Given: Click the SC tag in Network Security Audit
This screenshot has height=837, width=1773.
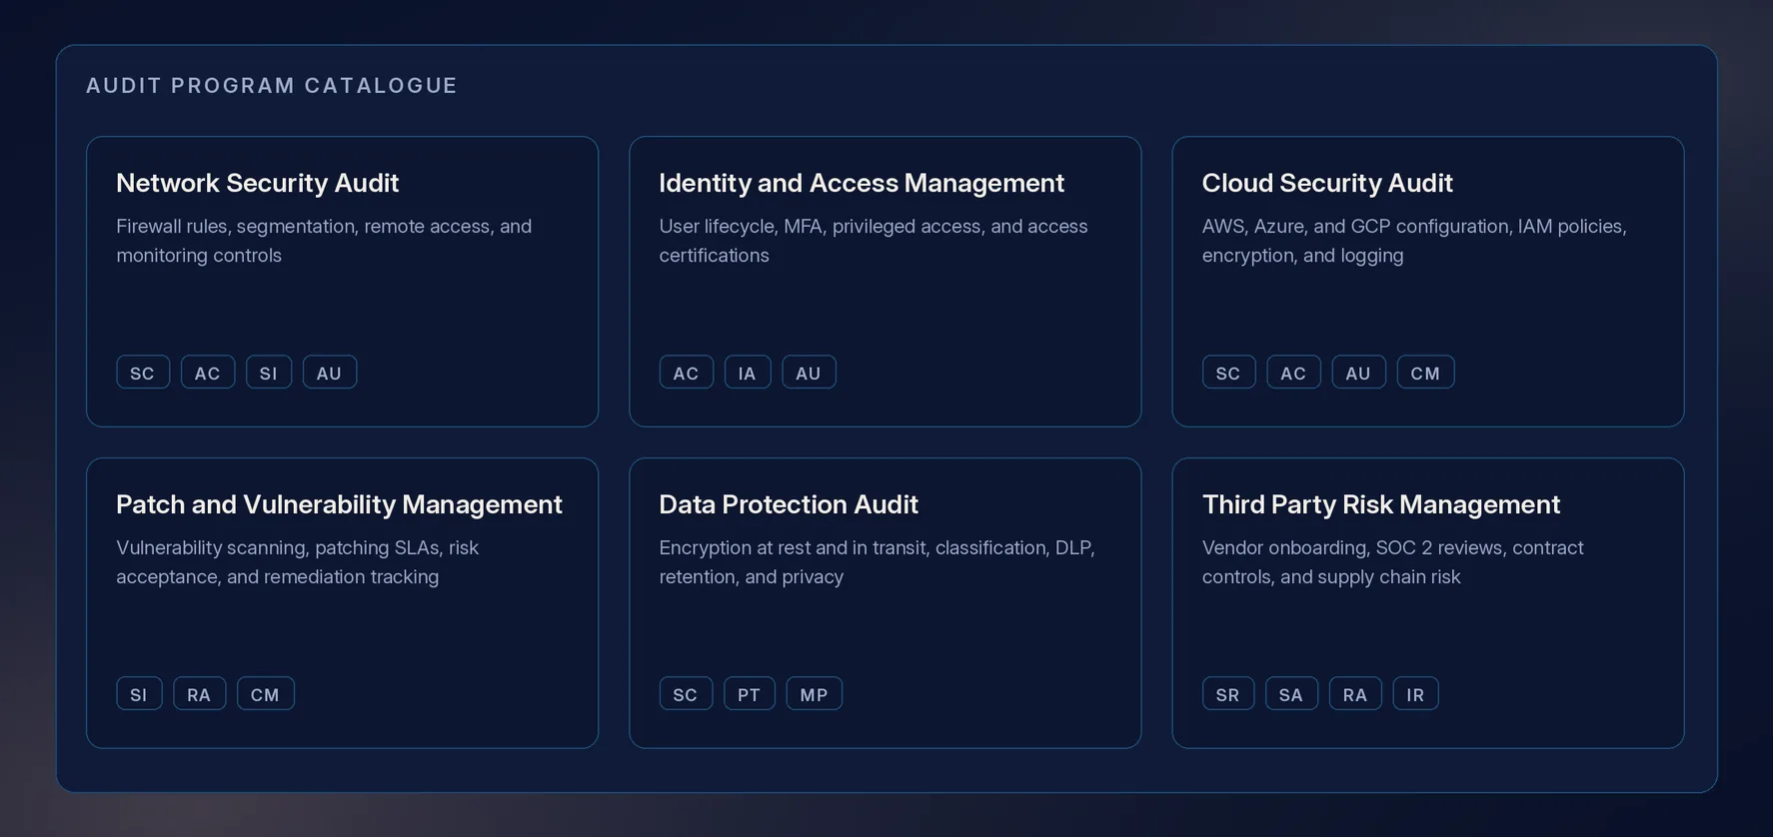Looking at the screenshot, I should coord(143,373).
